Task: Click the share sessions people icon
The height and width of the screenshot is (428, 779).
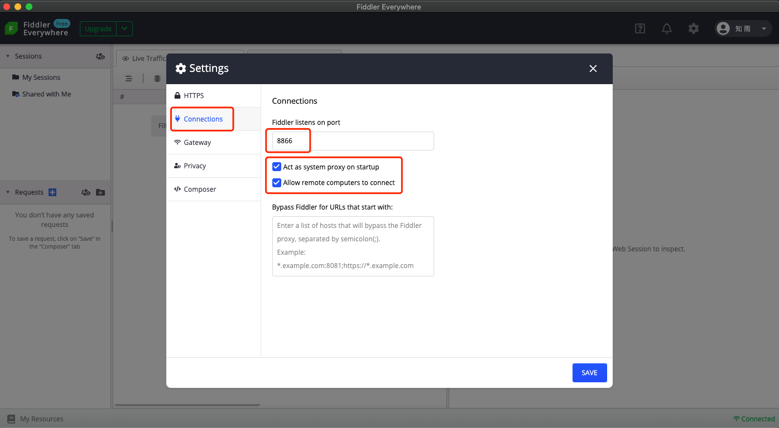Action: (100, 56)
